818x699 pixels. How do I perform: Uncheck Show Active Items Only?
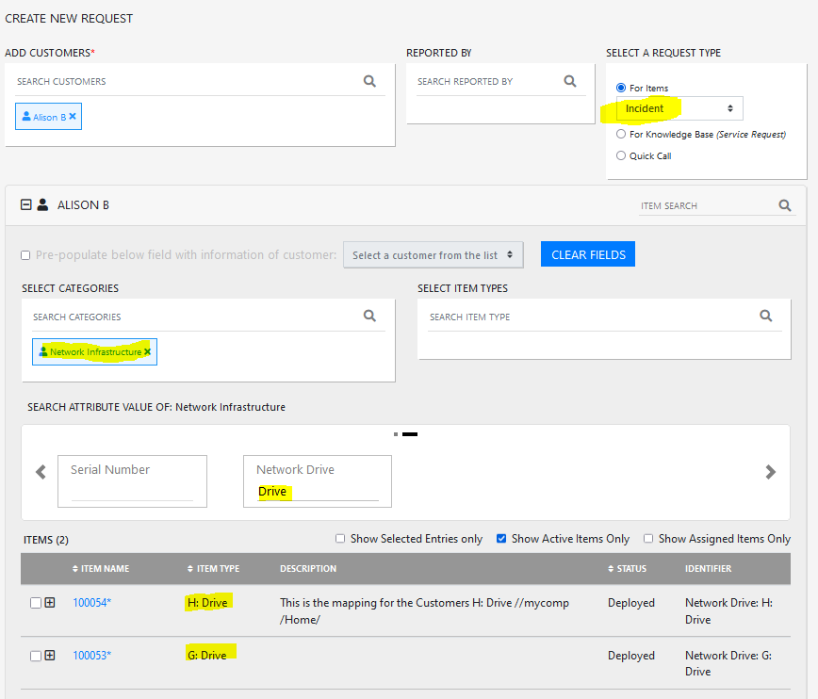coord(501,538)
